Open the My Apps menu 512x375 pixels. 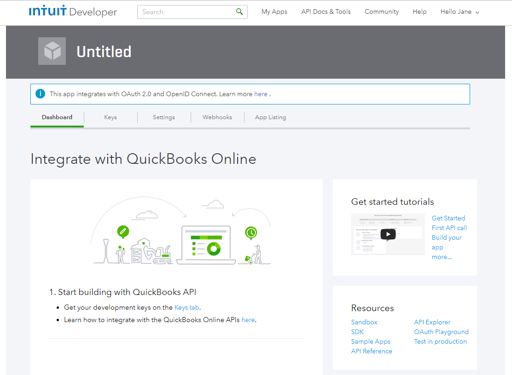pyautogui.click(x=274, y=12)
